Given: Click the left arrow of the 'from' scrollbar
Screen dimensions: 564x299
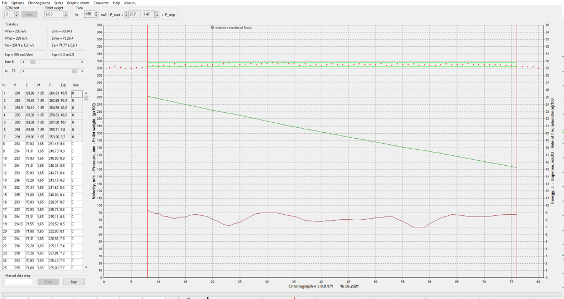Looking at the screenshot, I should click(x=24, y=62).
